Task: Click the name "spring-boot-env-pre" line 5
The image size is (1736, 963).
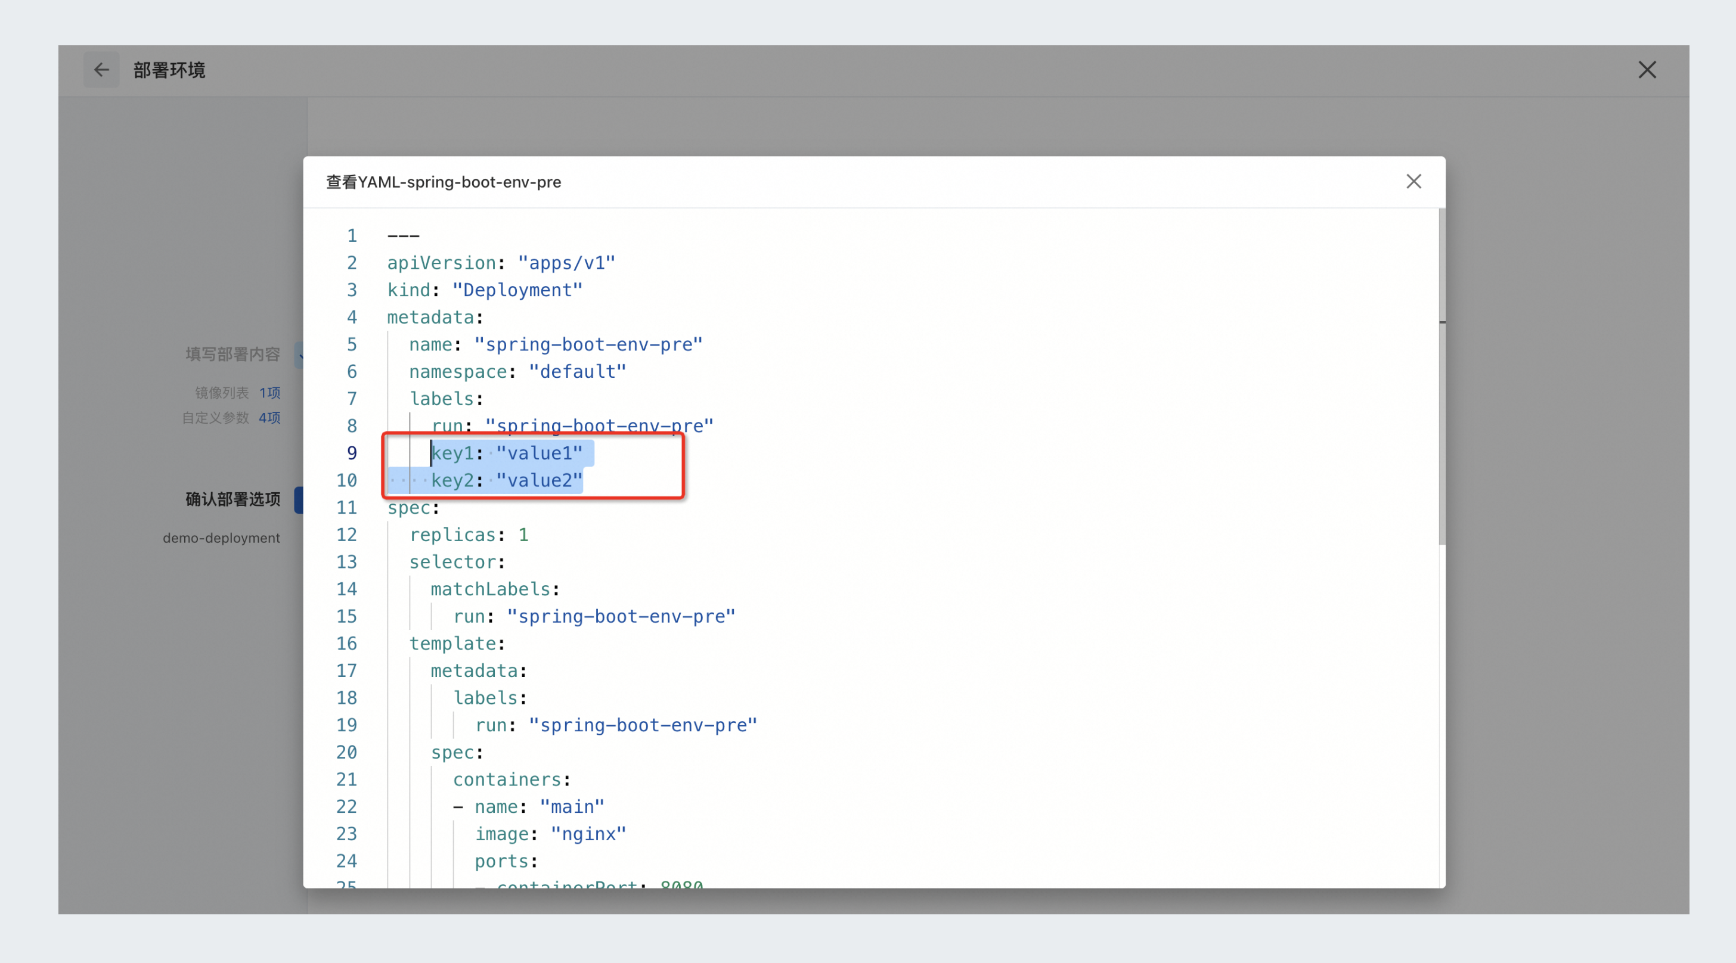Action: [x=556, y=345]
